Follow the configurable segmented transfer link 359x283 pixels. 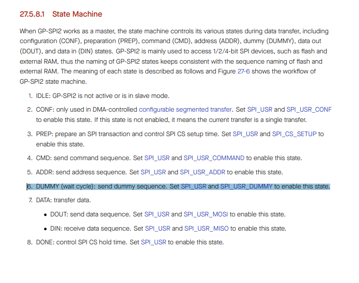coord(185,110)
